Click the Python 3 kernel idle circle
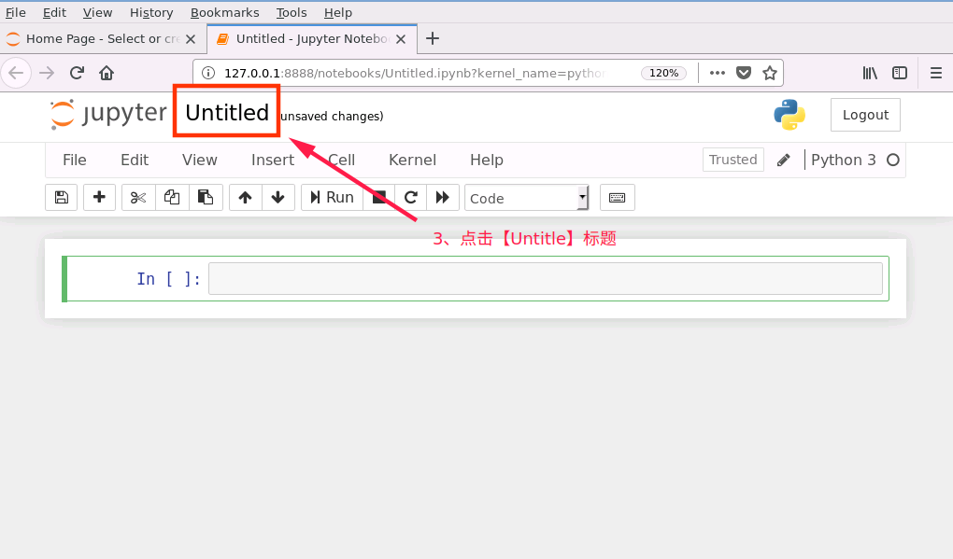The height and width of the screenshot is (559, 953). (893, 161)
